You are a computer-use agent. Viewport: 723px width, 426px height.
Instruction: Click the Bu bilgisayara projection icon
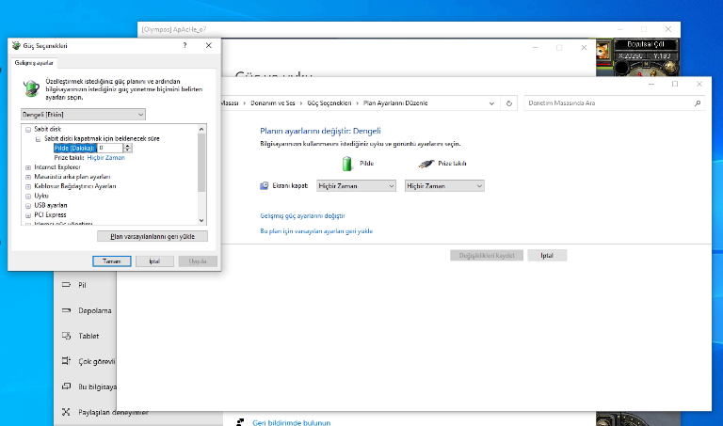67,387
